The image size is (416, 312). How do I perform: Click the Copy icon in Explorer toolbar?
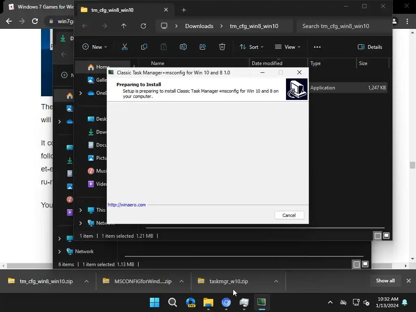click(x=144, y=47)
